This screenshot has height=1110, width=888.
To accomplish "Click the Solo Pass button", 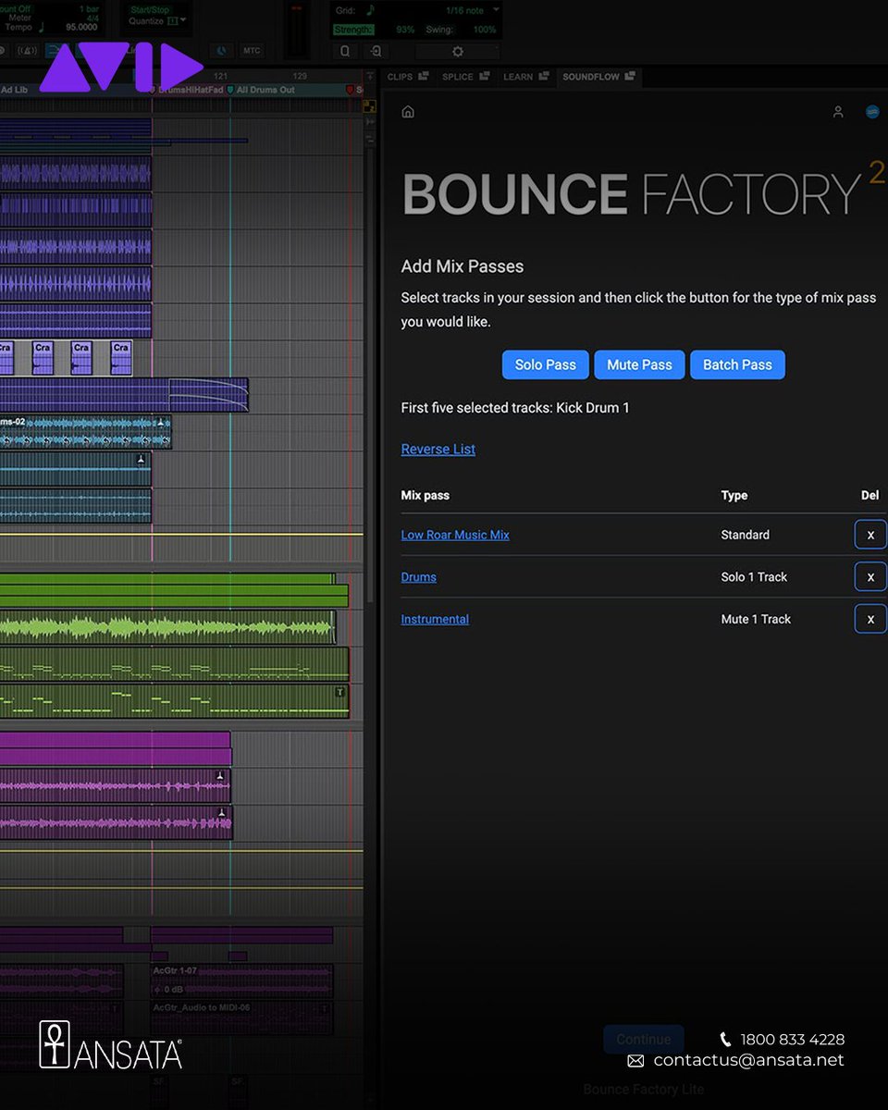I will click(x=546, y=364).
